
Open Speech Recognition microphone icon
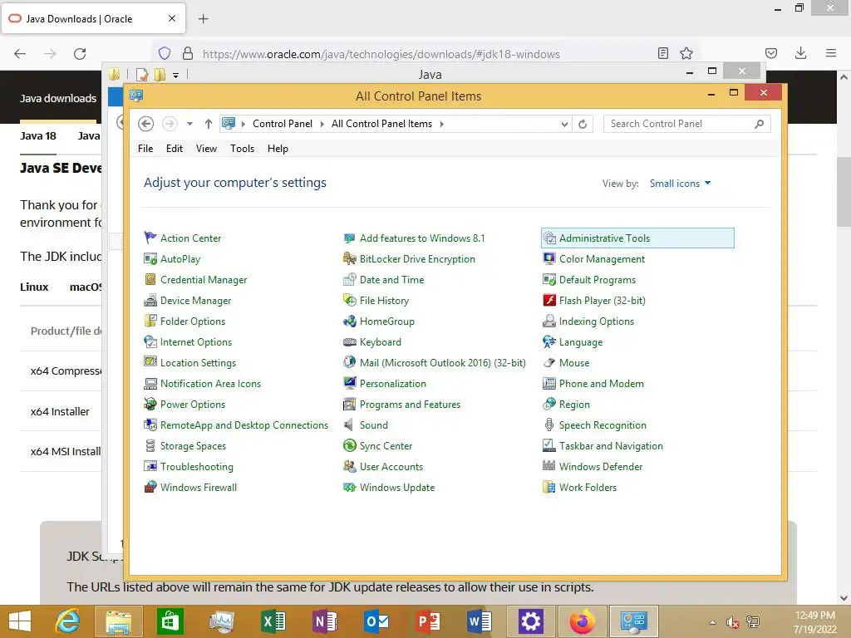pos(549,425)
